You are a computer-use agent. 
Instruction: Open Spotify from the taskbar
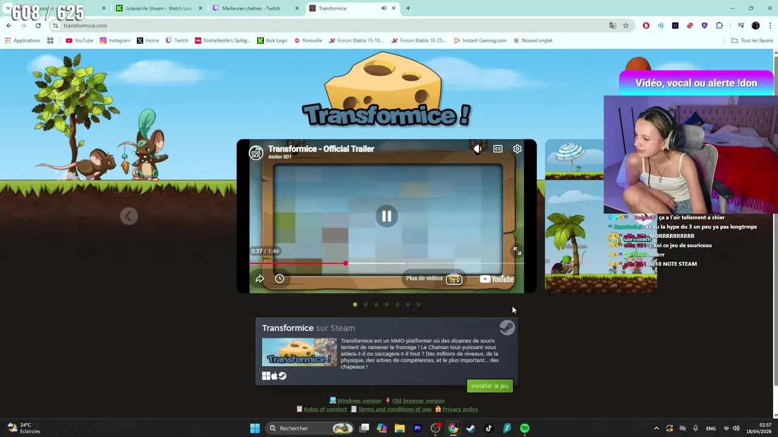pos(525,429)
